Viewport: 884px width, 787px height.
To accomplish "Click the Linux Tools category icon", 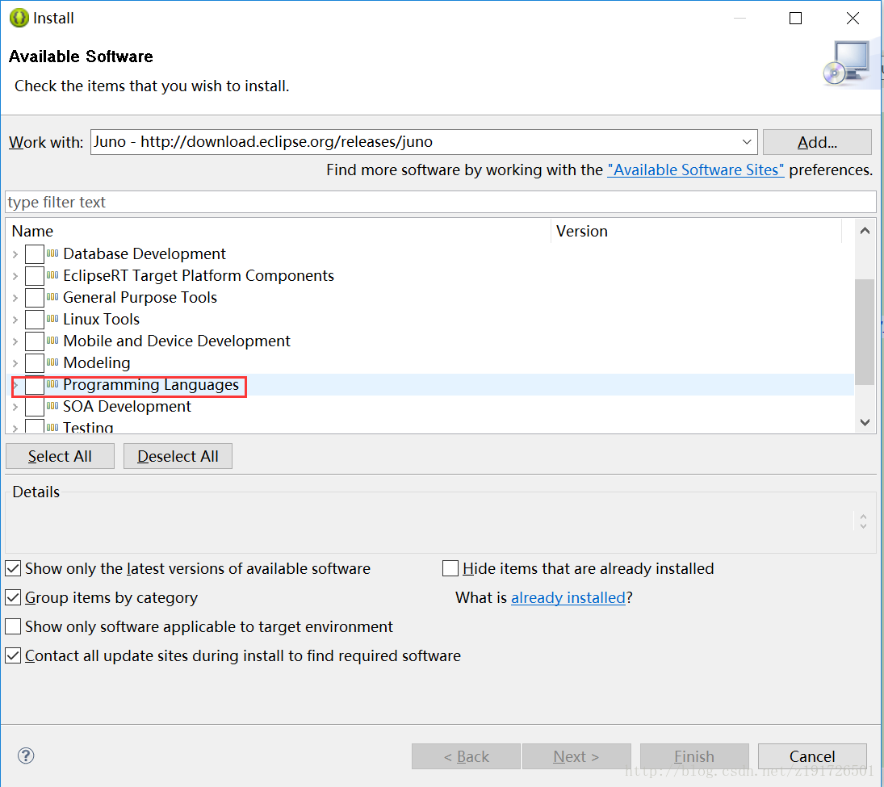I will tap(52, 319).
